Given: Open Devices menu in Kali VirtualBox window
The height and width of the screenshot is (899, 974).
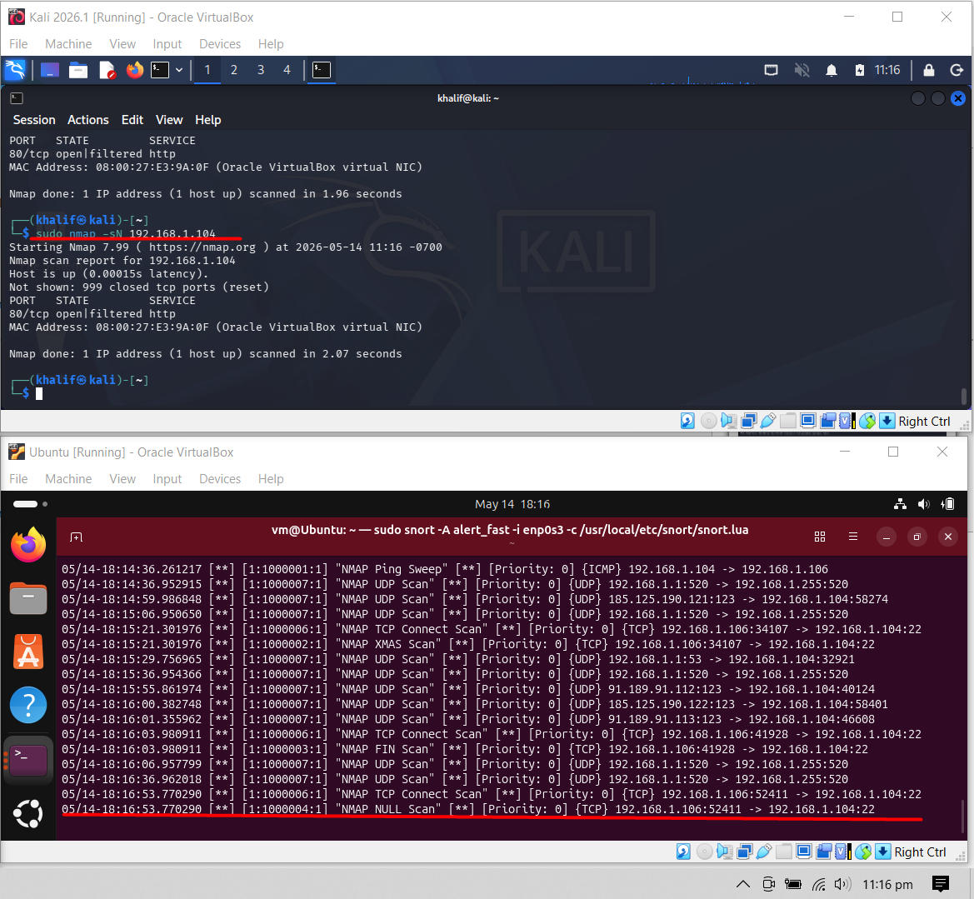Looking at the screenshot, I should (x=220, y=44).
